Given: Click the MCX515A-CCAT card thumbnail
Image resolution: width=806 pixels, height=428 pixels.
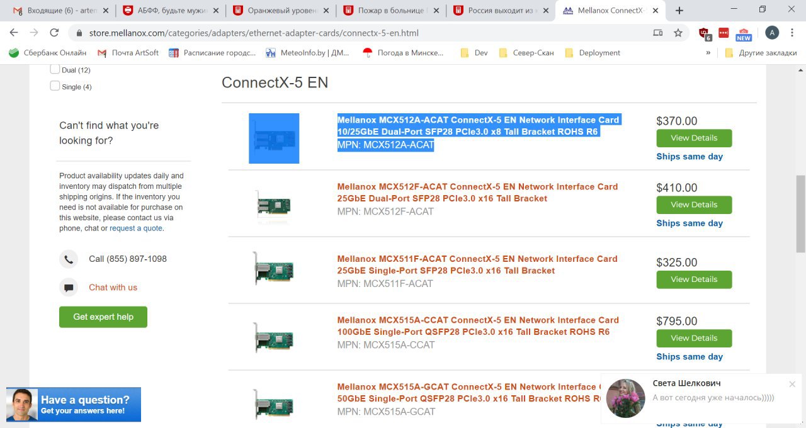Looking at the screenshot, I should click(x=274, y=338).
